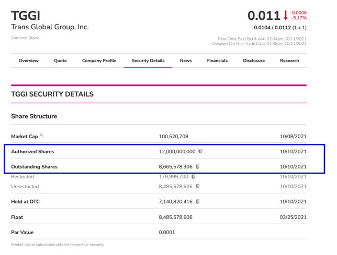Click Market Cap value 100,520,708
Viewport: 337px width, 255px height.
pos(173,137)
